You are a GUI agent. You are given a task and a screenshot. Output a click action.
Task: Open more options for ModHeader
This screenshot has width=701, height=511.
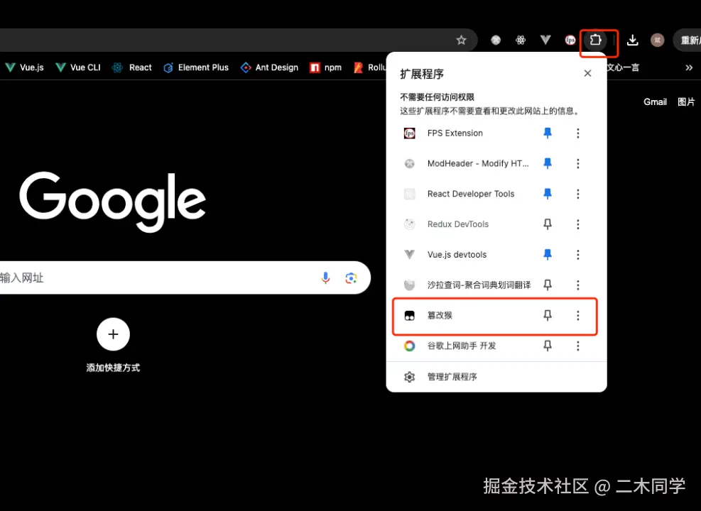tap(577, 163)
